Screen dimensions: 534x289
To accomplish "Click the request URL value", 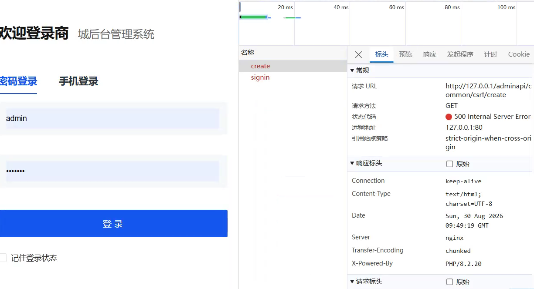I will click(488, 91).
